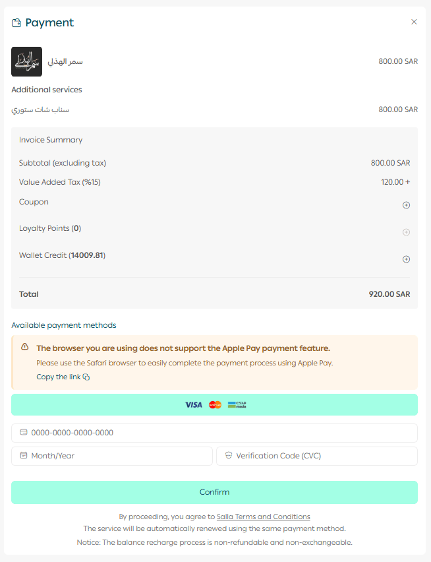Screen dimensions: 431x562
Task: Click the shield icon in CVC field
Action: pyautogui.click(x=229, y=456)
